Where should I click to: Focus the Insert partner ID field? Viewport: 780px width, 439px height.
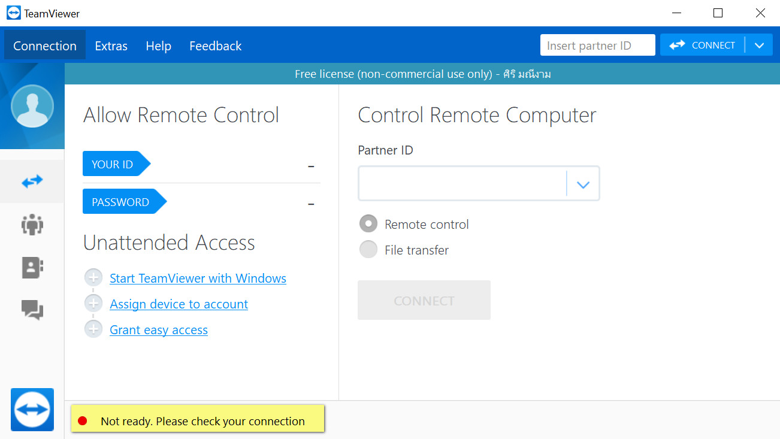598,45
